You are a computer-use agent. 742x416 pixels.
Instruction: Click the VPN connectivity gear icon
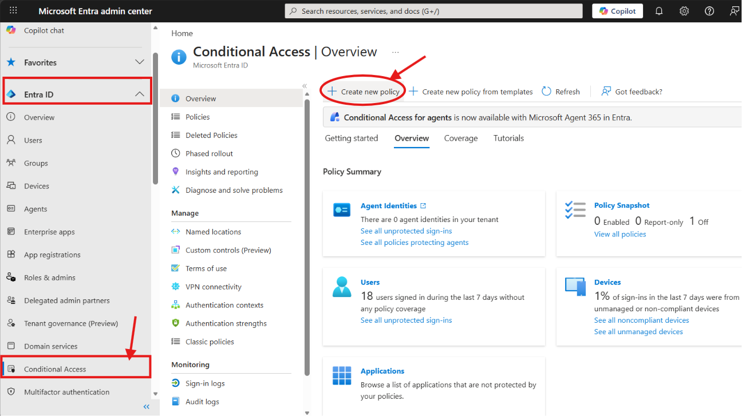point(176,287)
